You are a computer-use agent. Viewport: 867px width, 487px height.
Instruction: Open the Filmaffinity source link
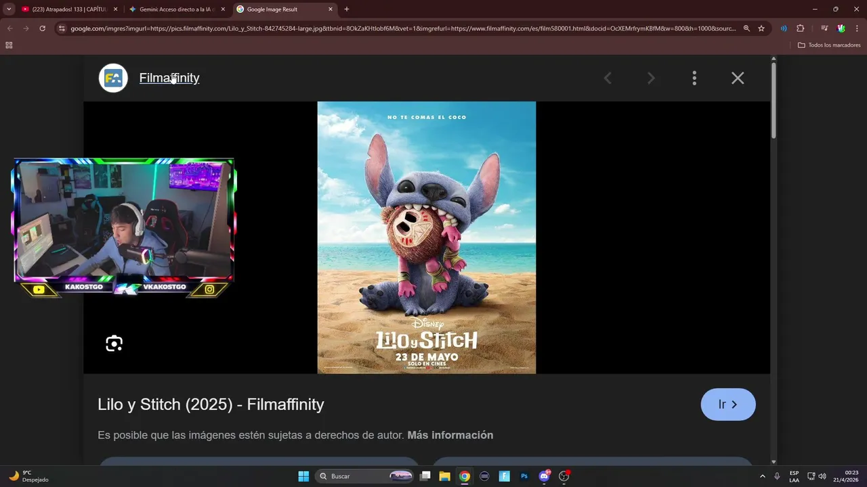169,78
